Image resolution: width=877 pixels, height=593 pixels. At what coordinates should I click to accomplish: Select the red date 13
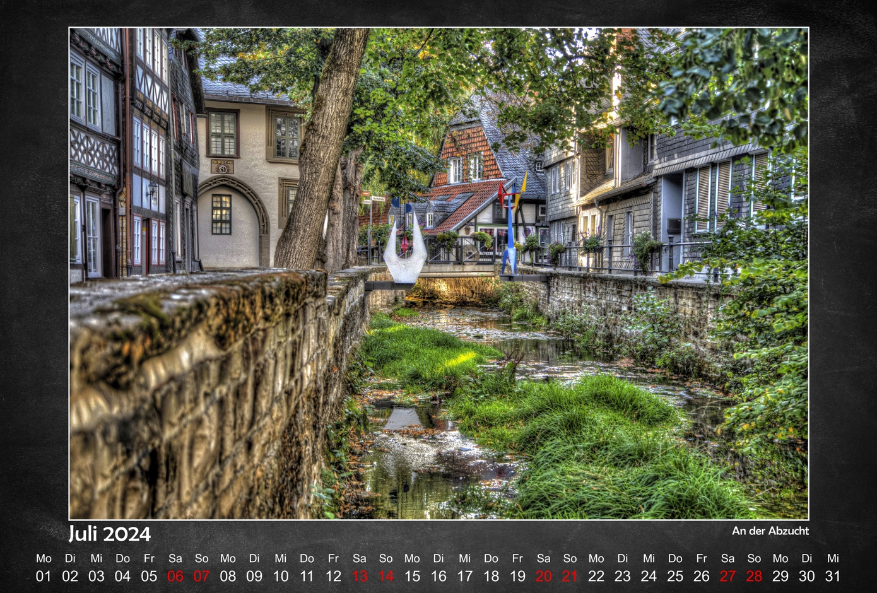tap(360, 576)
